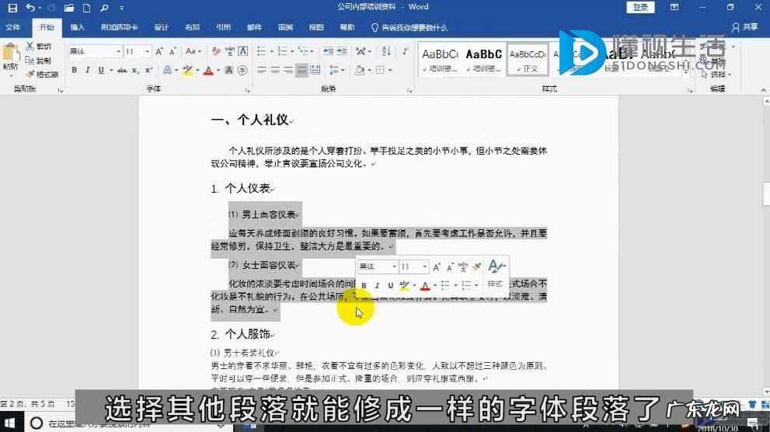Click the Sort icon in the ribbon

386,51
